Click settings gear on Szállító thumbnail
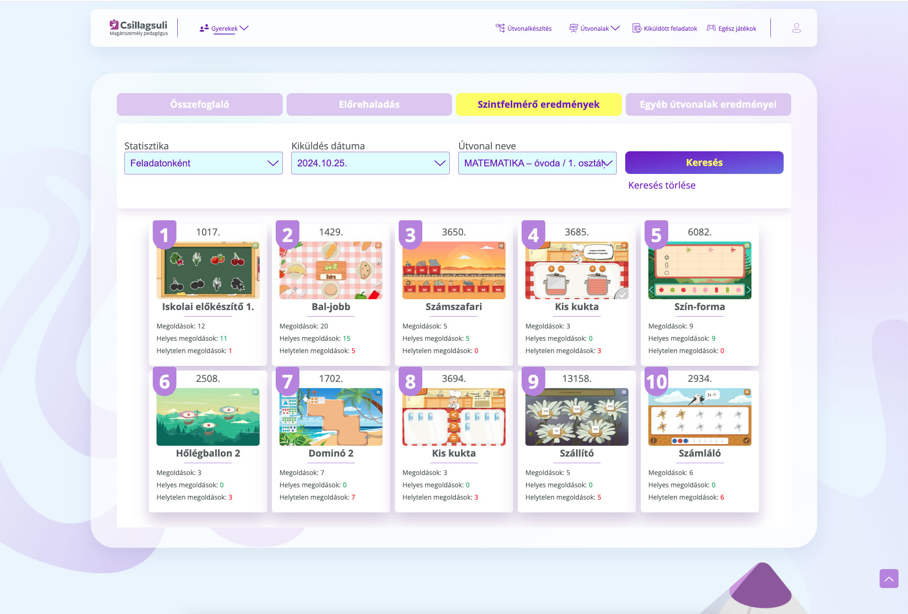The height and width of the screenshot is (614, 908). 624,392
